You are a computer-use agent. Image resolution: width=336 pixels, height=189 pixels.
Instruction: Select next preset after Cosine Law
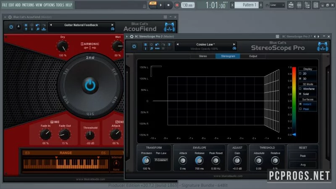tap(234, 45)
